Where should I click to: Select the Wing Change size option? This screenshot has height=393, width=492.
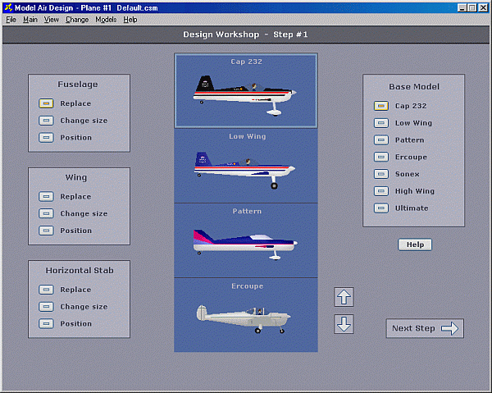(x=46, y=213)
